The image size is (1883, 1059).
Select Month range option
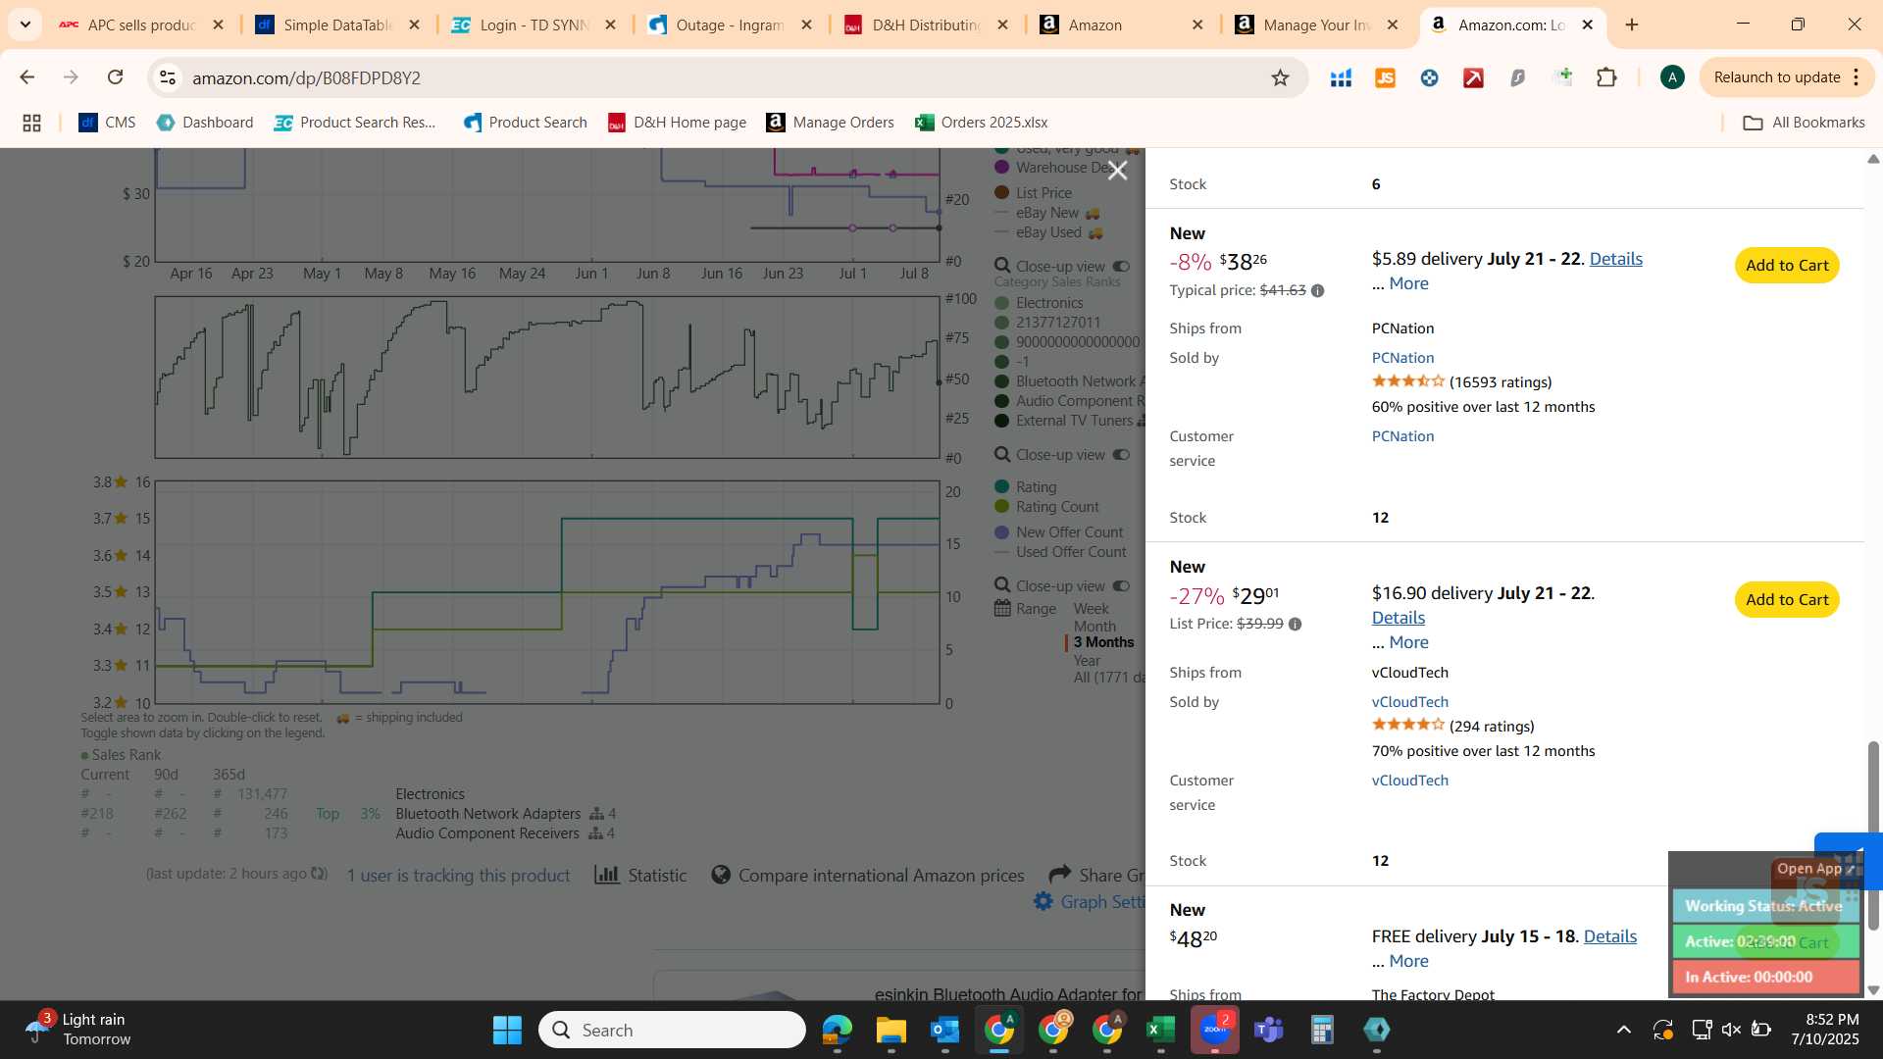[1094, 627]
